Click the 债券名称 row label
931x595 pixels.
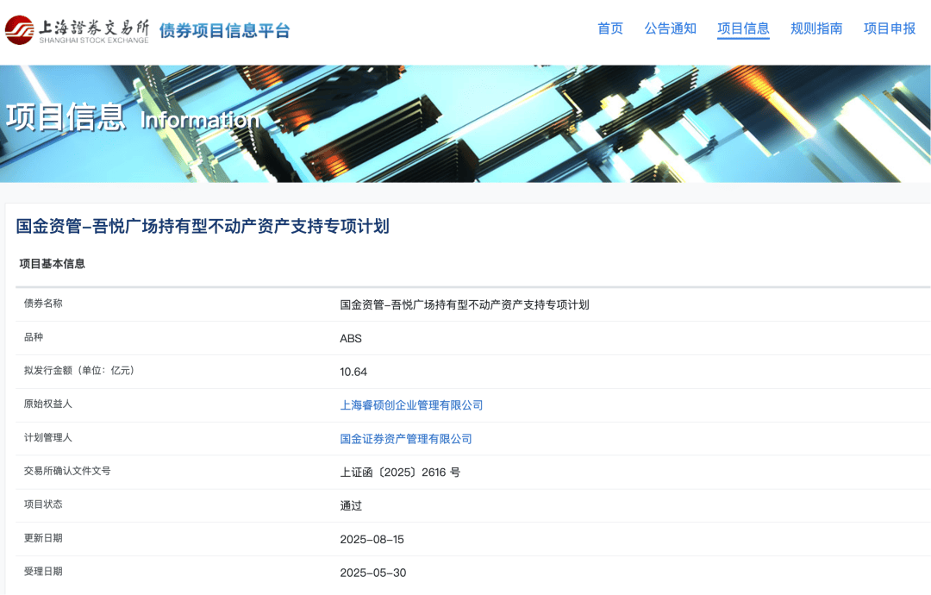click(x=43, y=304)
